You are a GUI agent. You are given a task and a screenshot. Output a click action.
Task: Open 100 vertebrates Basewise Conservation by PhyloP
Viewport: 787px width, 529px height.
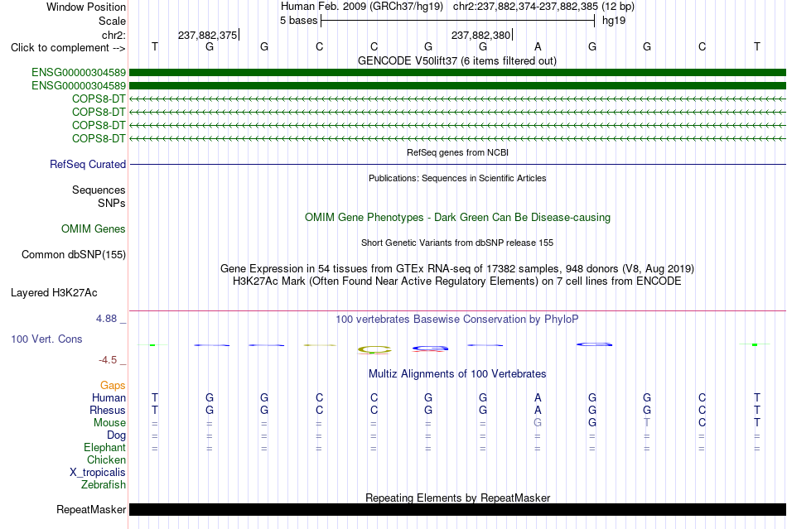click(x=457, y=320)
